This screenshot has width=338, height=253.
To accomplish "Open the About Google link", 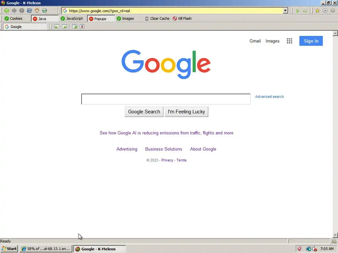I will click(x=203, y=149).
